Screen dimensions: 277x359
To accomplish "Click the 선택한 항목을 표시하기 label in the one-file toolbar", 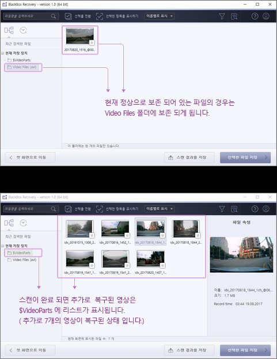I will (x=122, y=16).
